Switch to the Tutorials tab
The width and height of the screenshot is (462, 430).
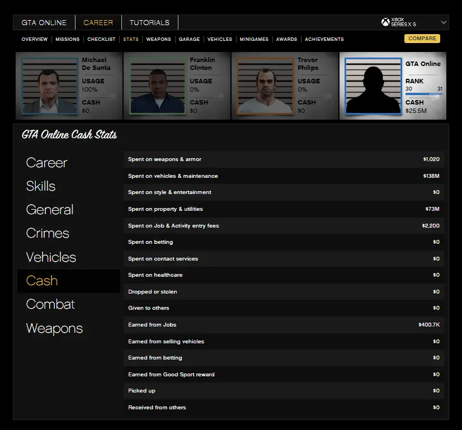point(149,23)
